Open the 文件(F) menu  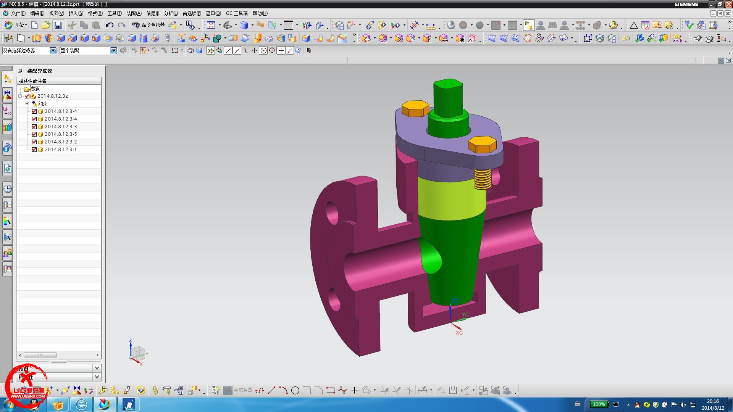(18, 13)
